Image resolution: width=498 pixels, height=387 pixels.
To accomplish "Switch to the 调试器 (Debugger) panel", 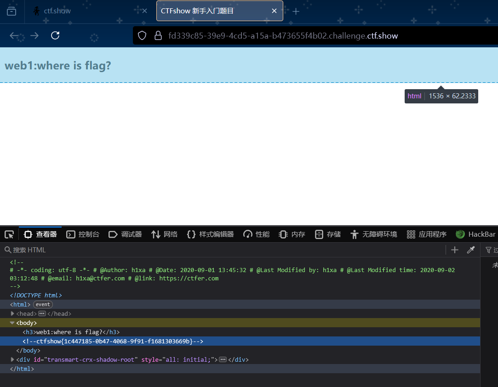I will [125, 234].
